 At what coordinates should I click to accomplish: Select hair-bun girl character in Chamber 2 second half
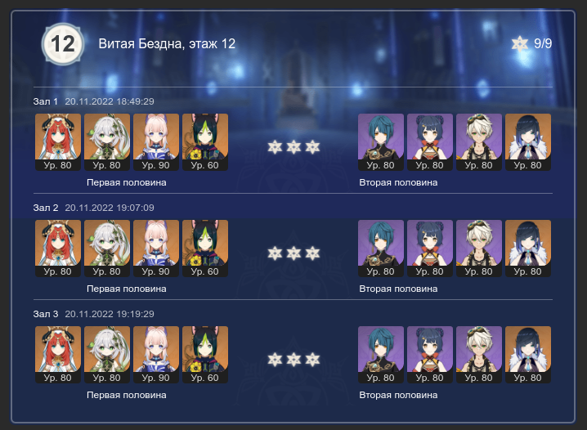coord(430,249)
